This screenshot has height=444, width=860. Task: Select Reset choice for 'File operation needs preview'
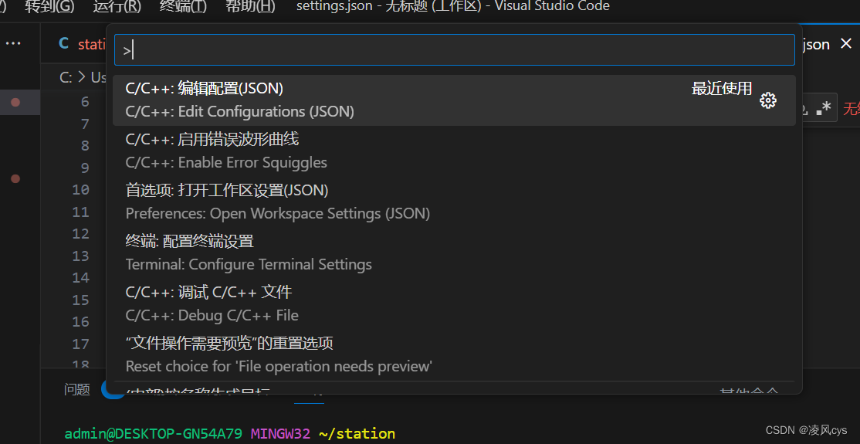click(x=454, y=354)
